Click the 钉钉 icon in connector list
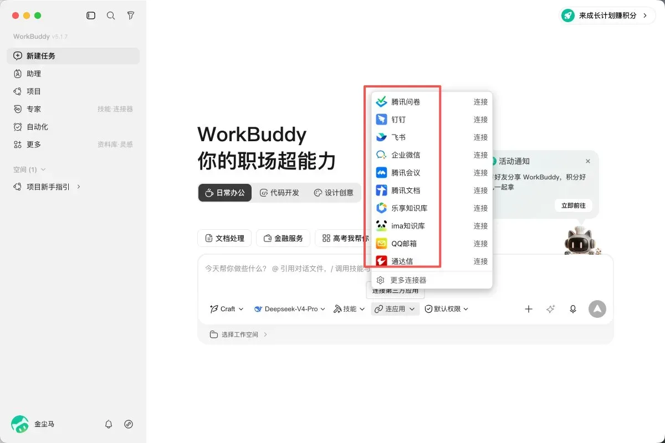Screen dimensions: 665x443 (x=381, y=120)
